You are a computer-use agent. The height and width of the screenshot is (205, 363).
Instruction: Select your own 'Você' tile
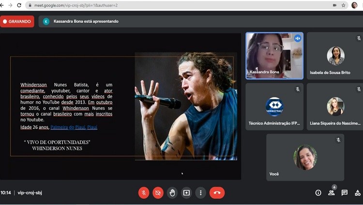(305, 157)
